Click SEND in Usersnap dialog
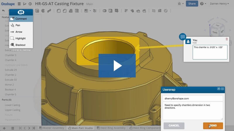This screenshot has height=131, width=234. (213, 126)
